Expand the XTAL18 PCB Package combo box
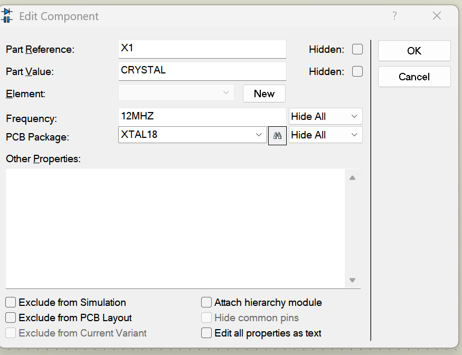This screenshot has height=355, width=462. click(x=259, y=135)
